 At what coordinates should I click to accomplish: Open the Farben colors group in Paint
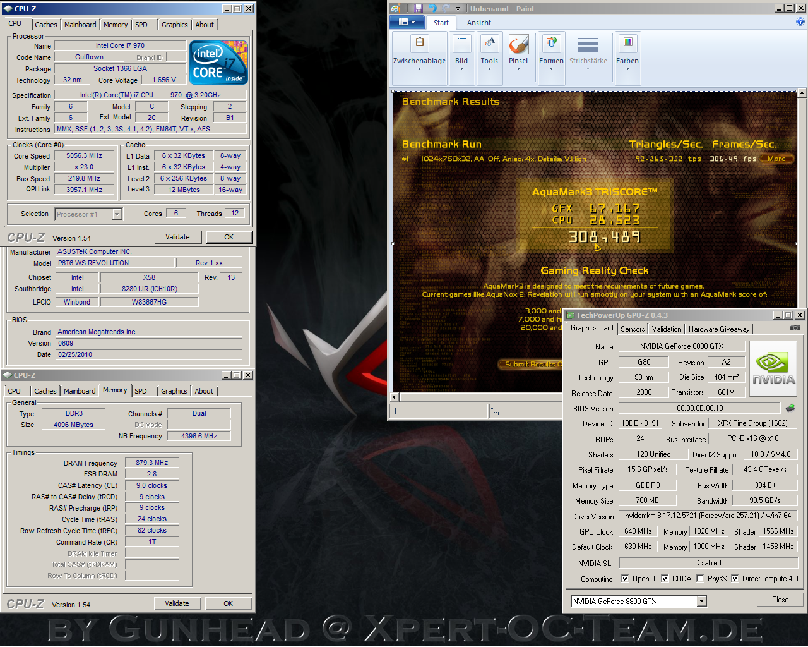click(x=627, y=57)
